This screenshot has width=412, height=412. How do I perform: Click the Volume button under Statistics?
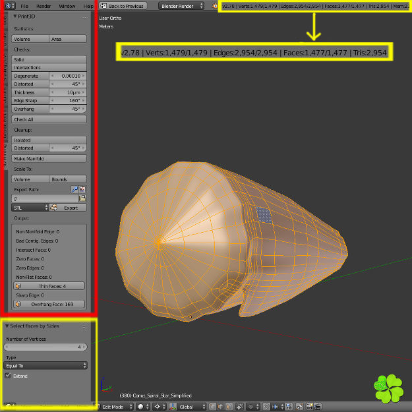pos(30,39)
